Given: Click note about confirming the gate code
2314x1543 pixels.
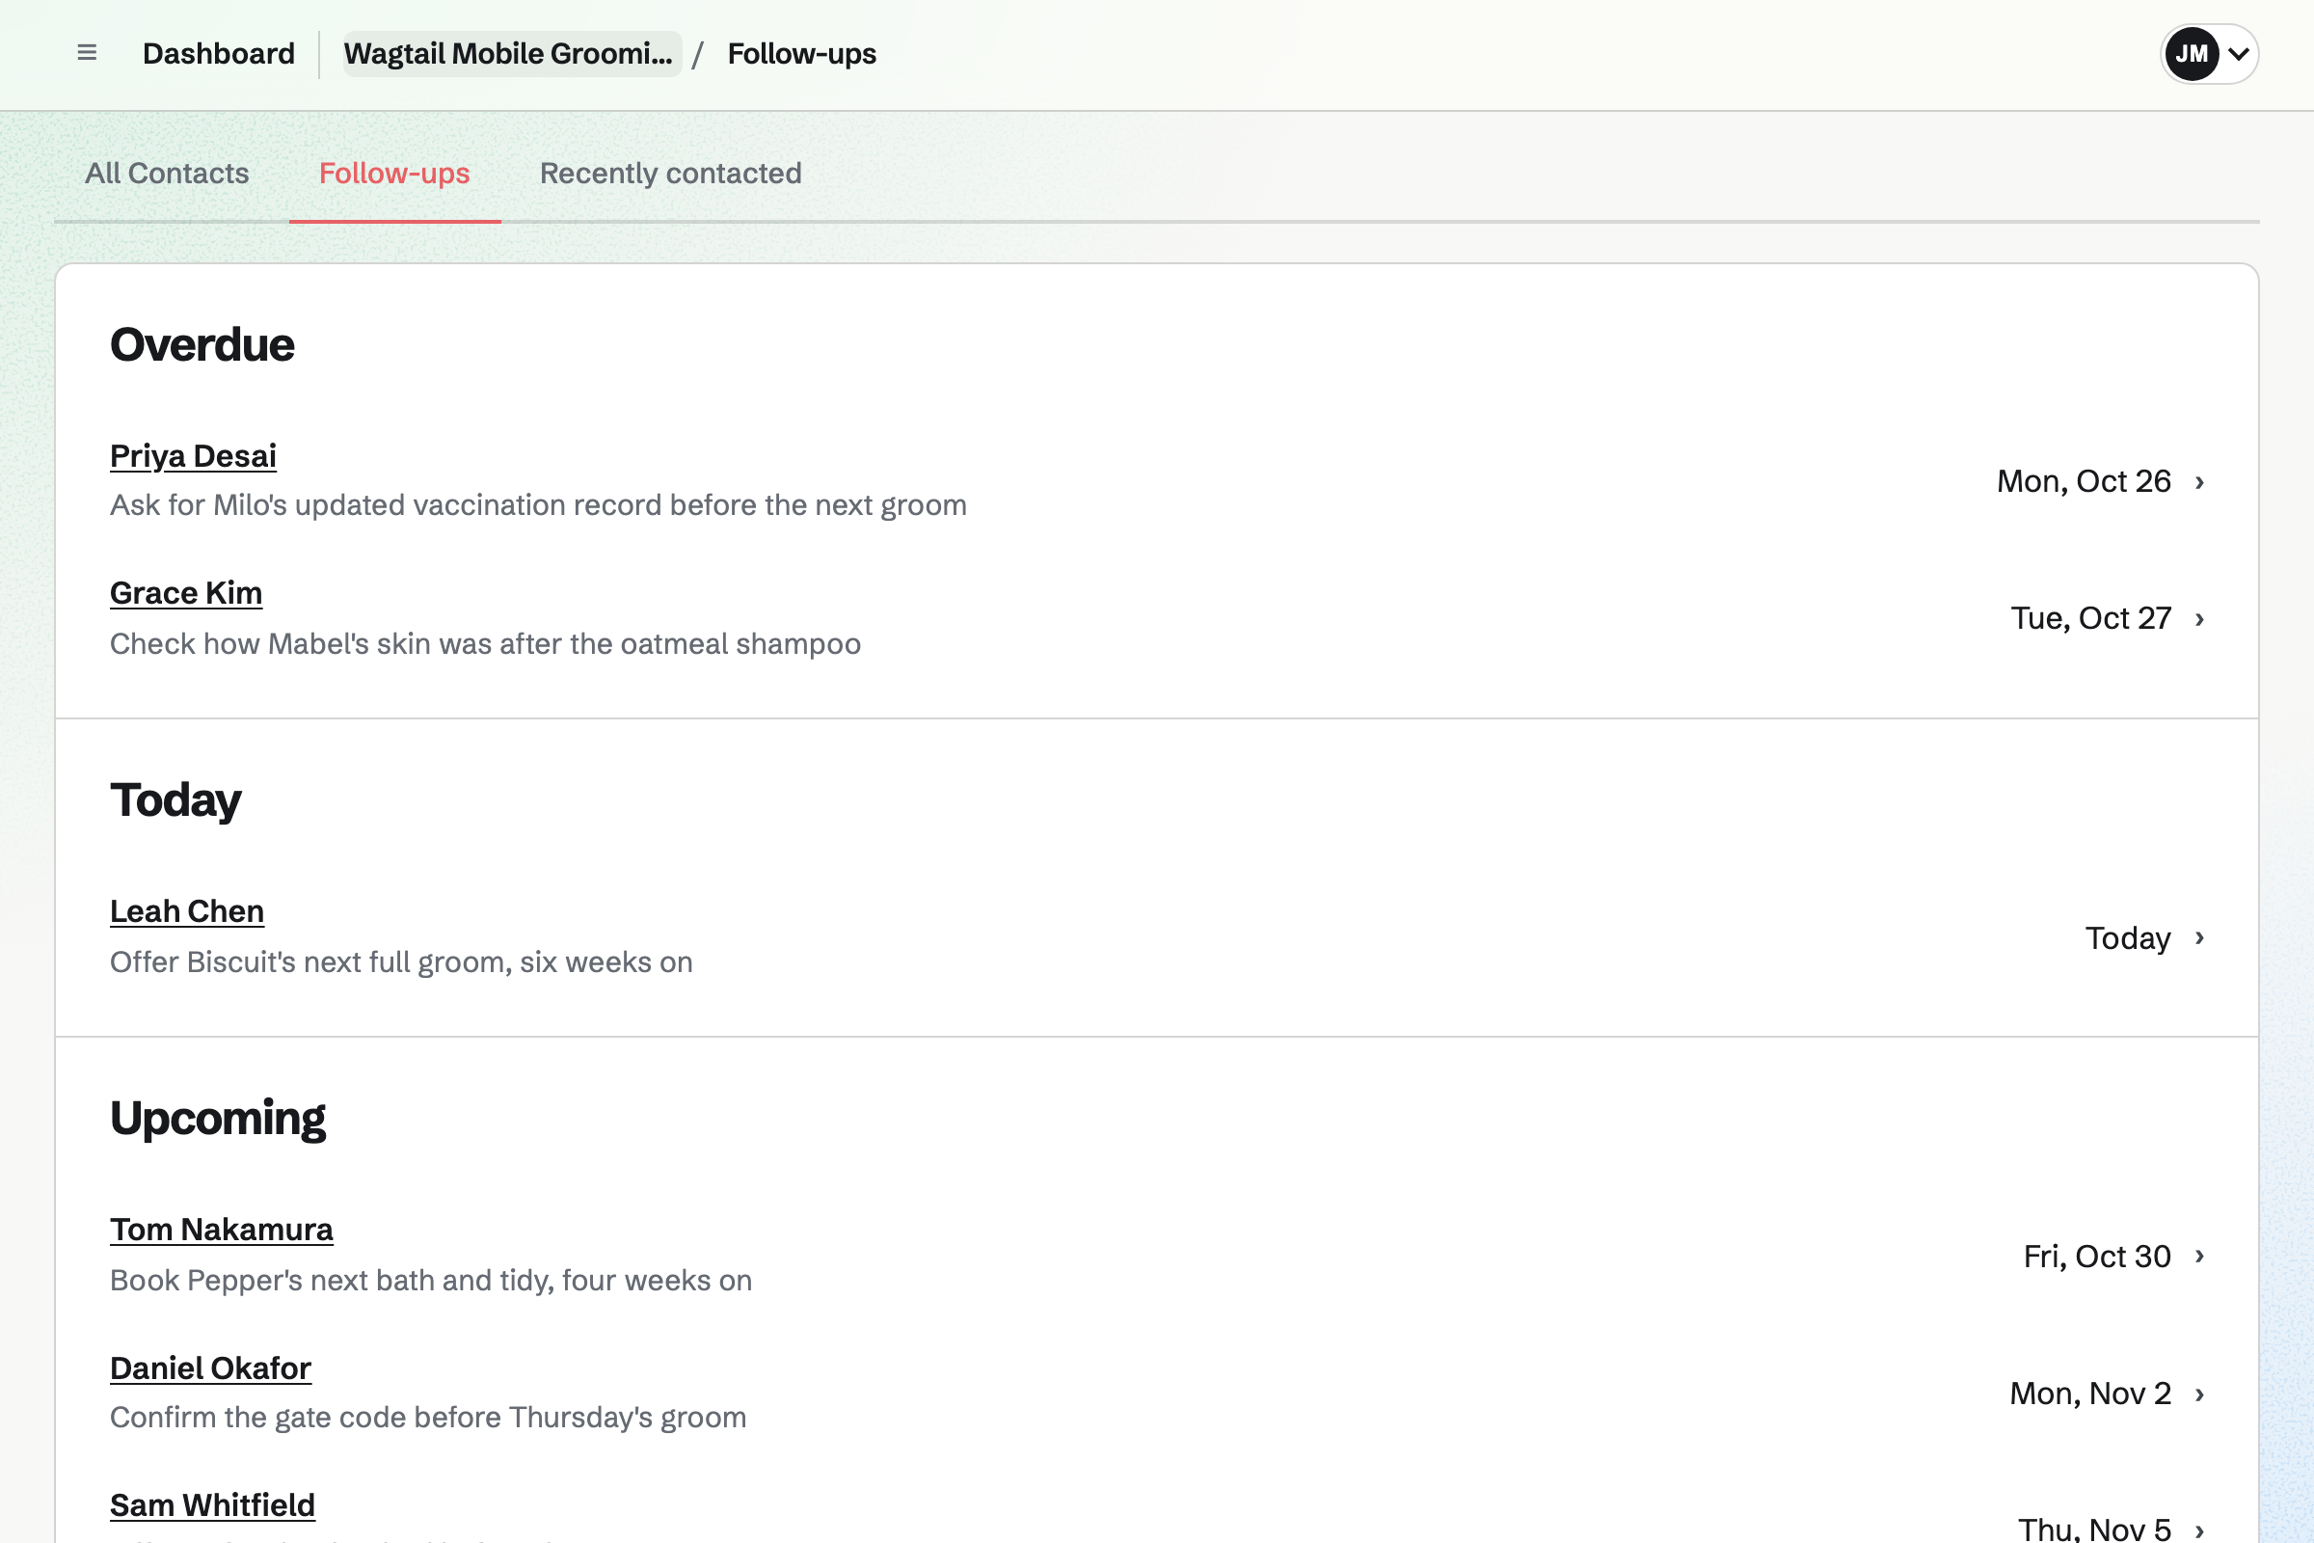Looking at the screenshot, I should [428, 1417].
